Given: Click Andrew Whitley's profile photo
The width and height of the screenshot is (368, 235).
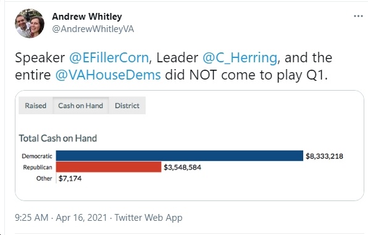Looking at the screenshot, I should pyautogui.click(x=30, y=23).
